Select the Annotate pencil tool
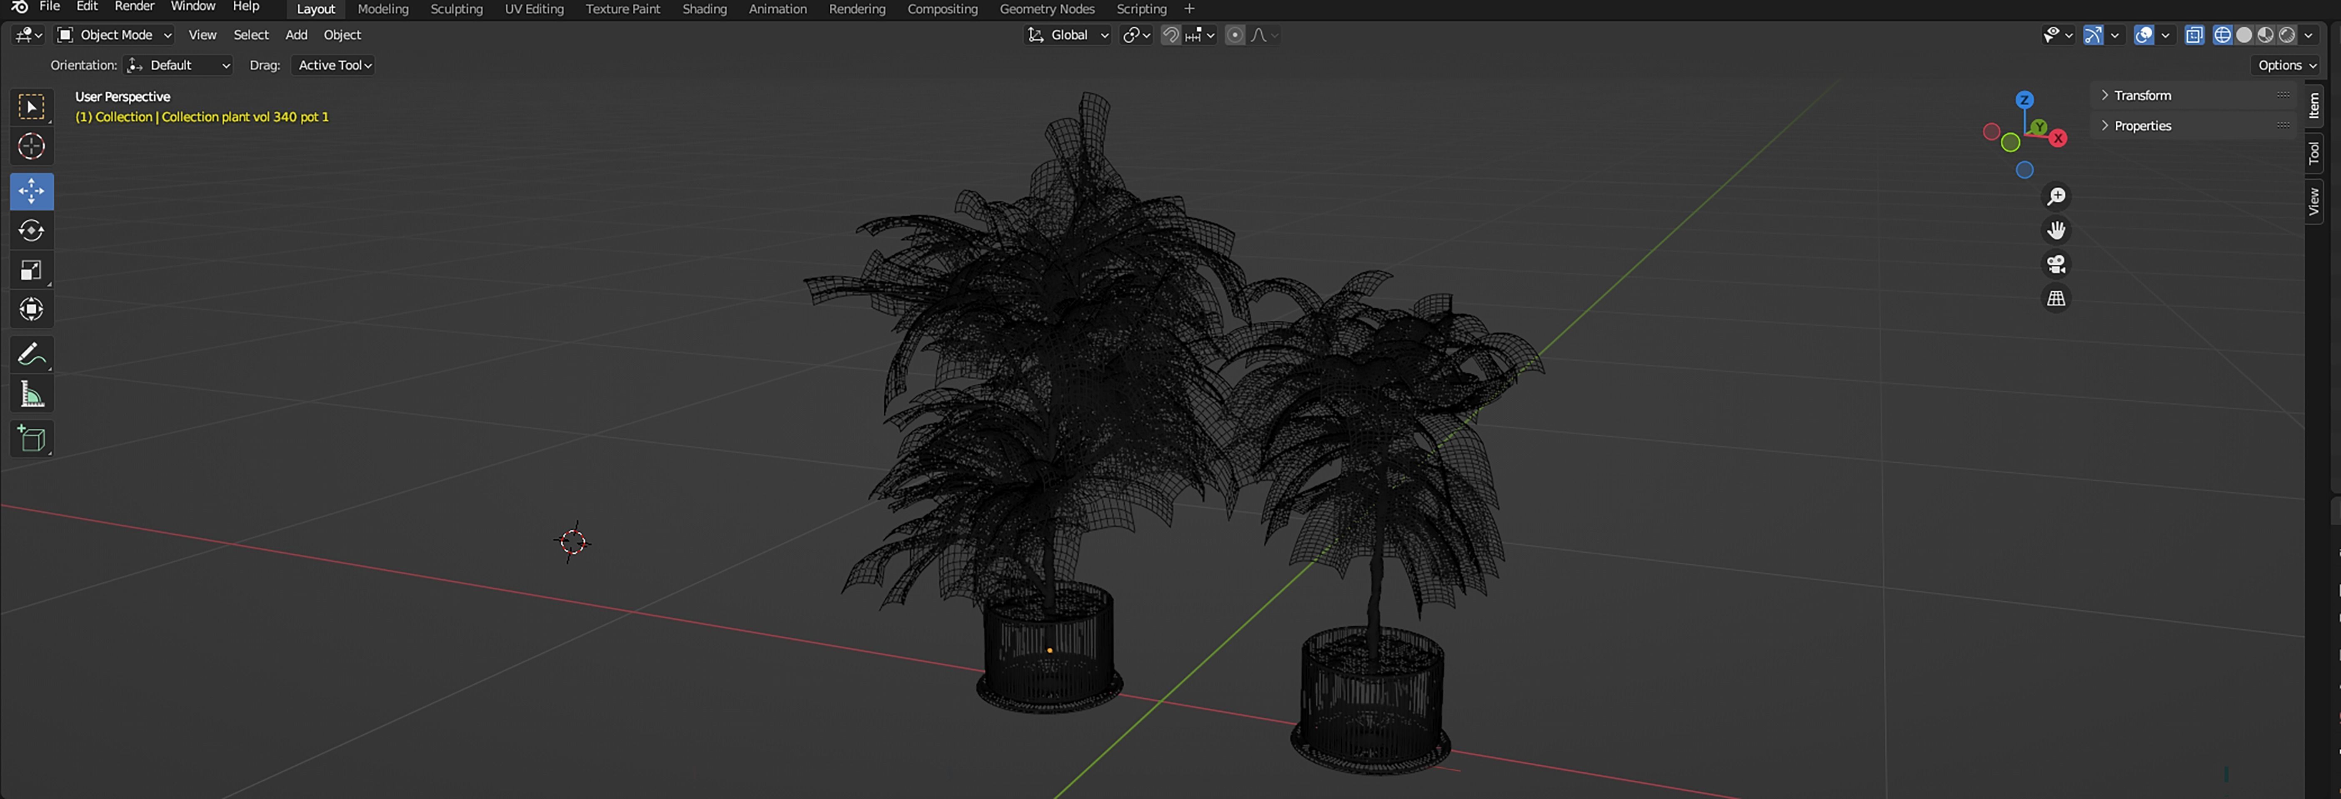This screenshot has height=799, width=2341. pos(32,354)
